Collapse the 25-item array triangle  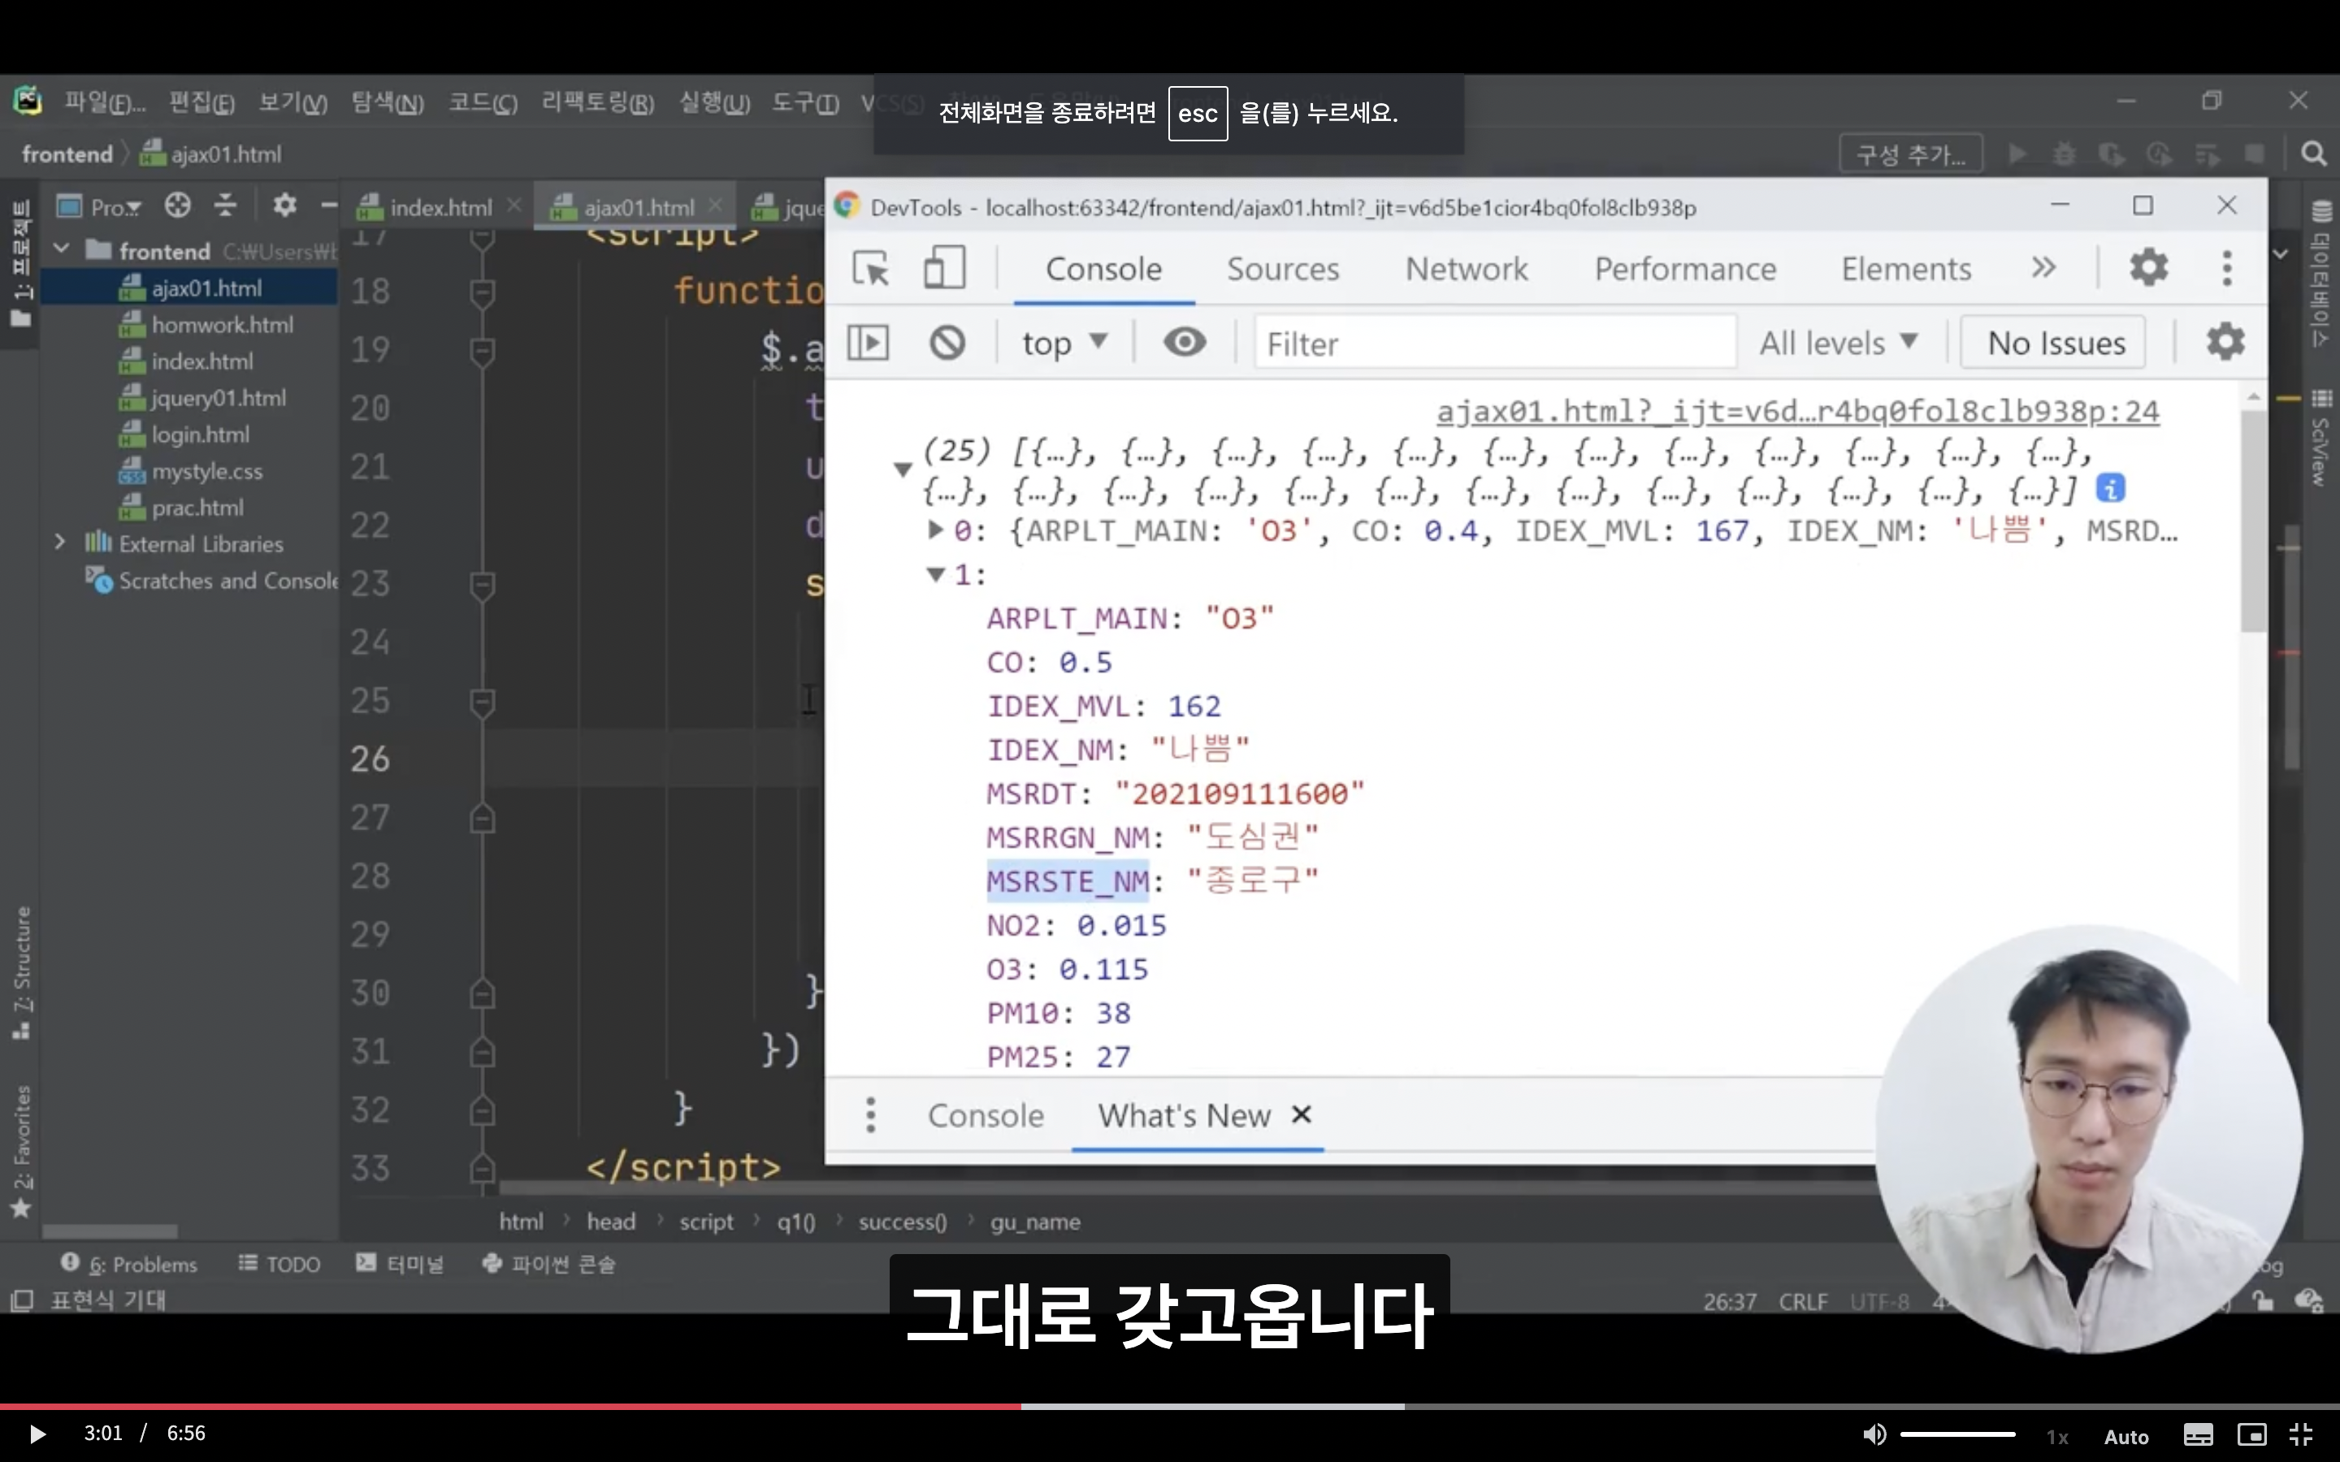click(x=902, y=470)
